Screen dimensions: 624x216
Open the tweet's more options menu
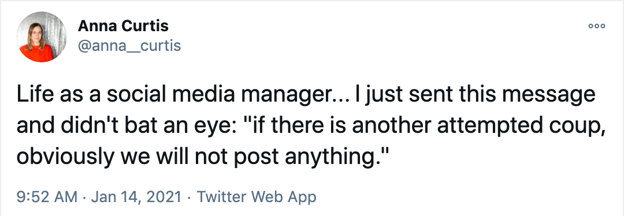596,26
